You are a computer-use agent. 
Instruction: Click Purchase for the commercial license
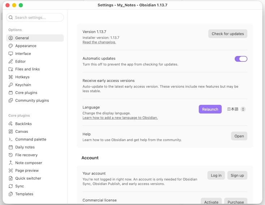click(236, 202)
